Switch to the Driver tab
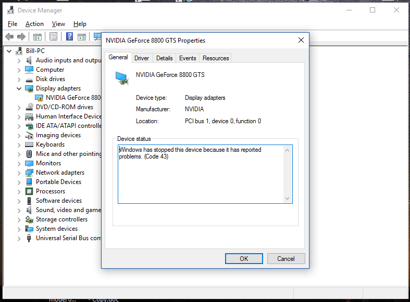 pos(142,58)
